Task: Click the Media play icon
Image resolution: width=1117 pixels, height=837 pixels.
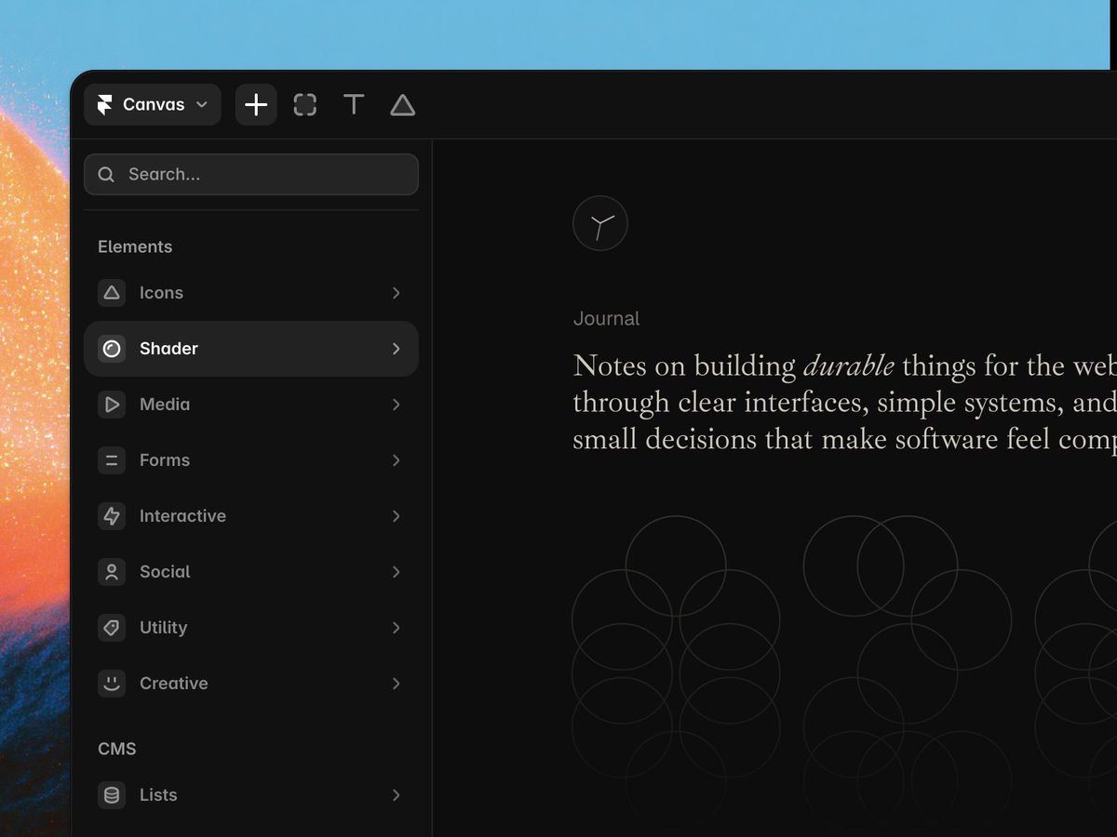Action: [112, 405]
